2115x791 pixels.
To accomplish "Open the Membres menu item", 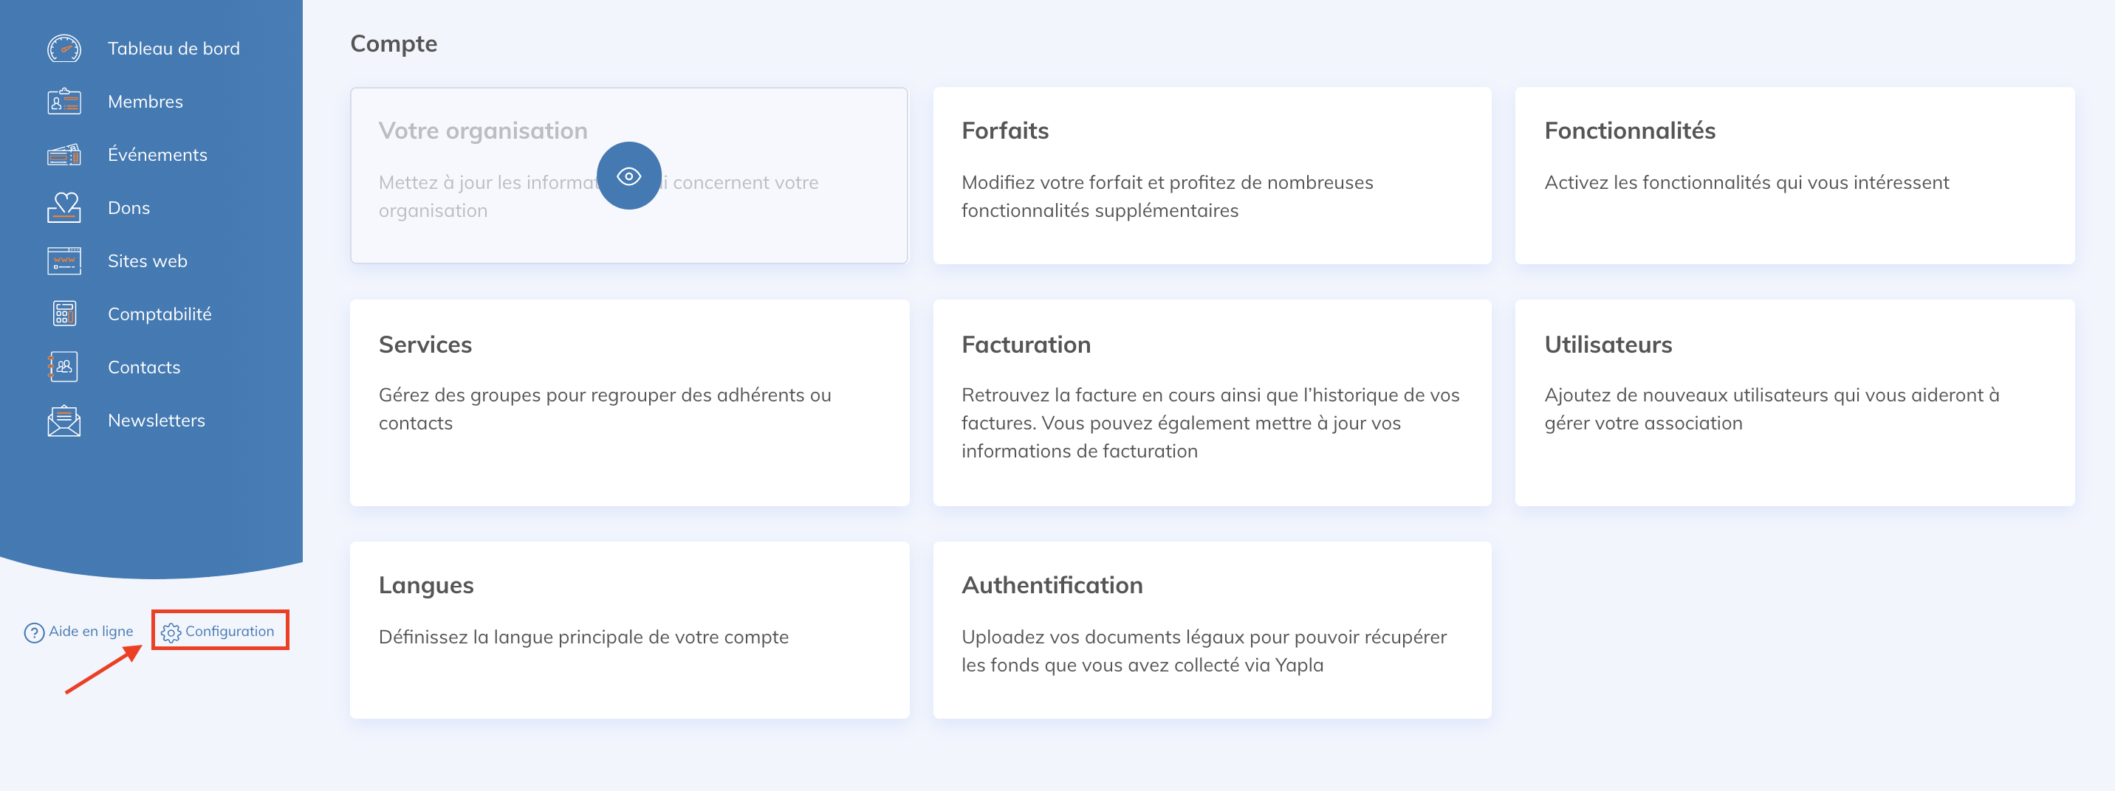I will click(x=145, y=102).
